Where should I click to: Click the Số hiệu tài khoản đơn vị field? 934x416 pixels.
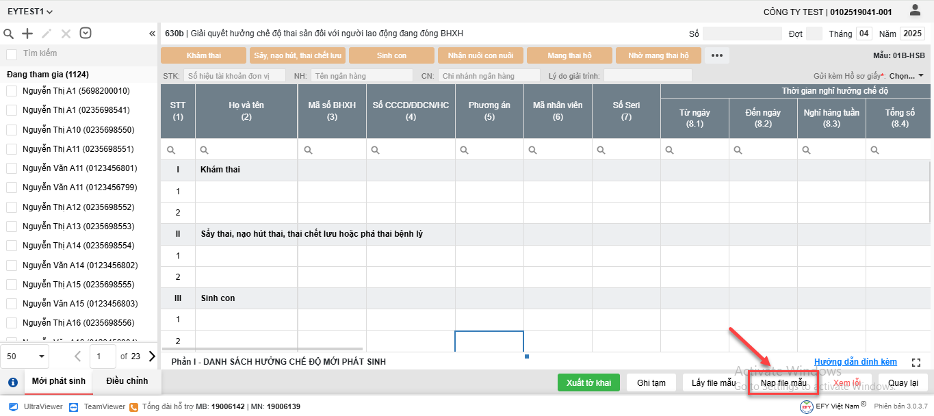[235, 76]
